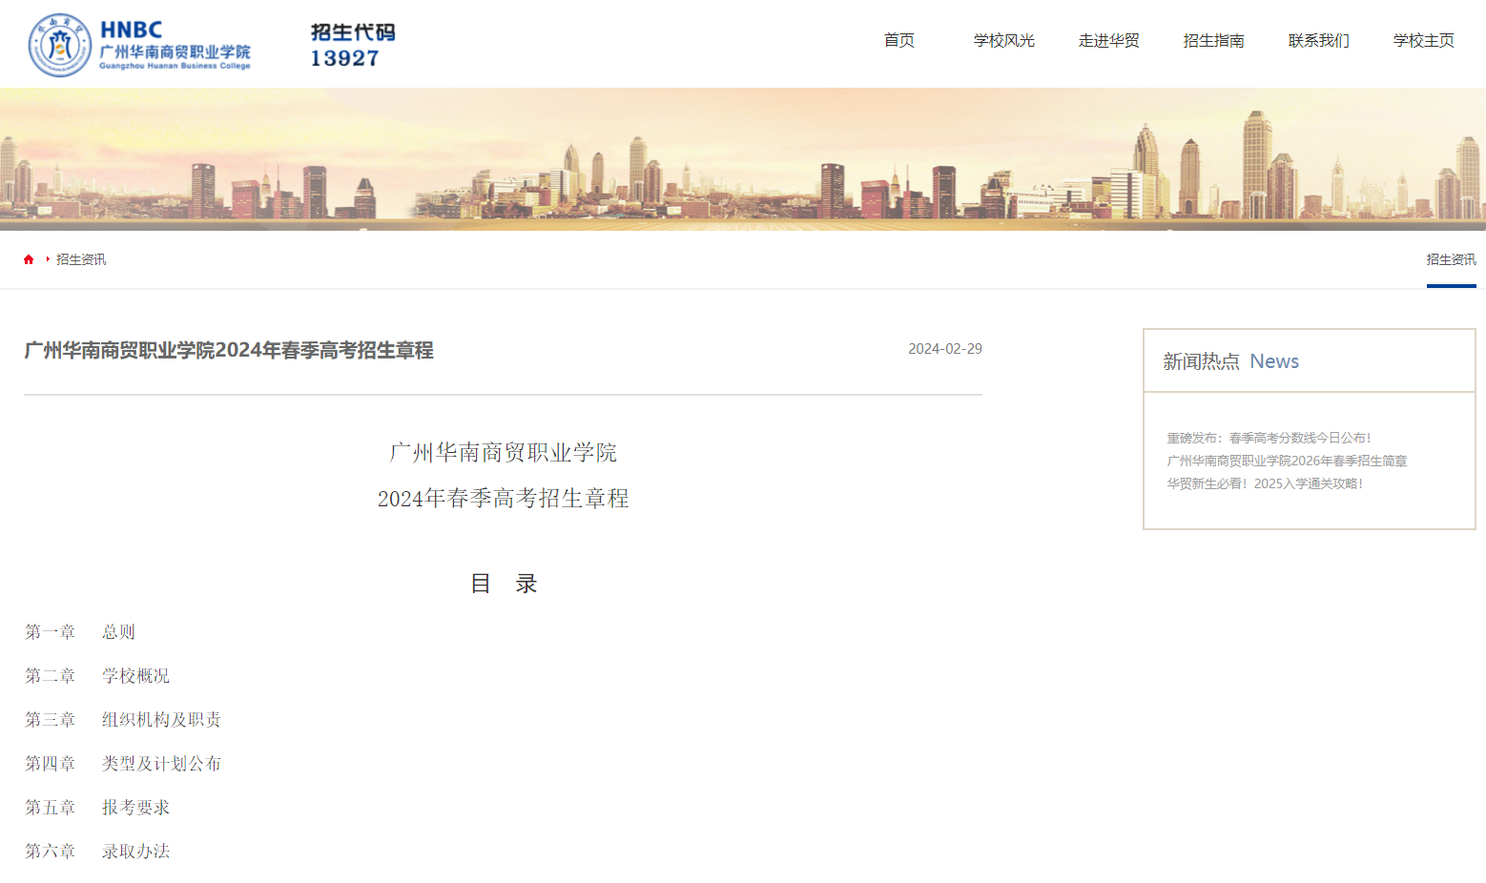The height and width of the screenshot is (883, 1486).
Task: Open the 2026年春季招生简章 news link
Action: pyautogui.click(x=1287, y=460)
